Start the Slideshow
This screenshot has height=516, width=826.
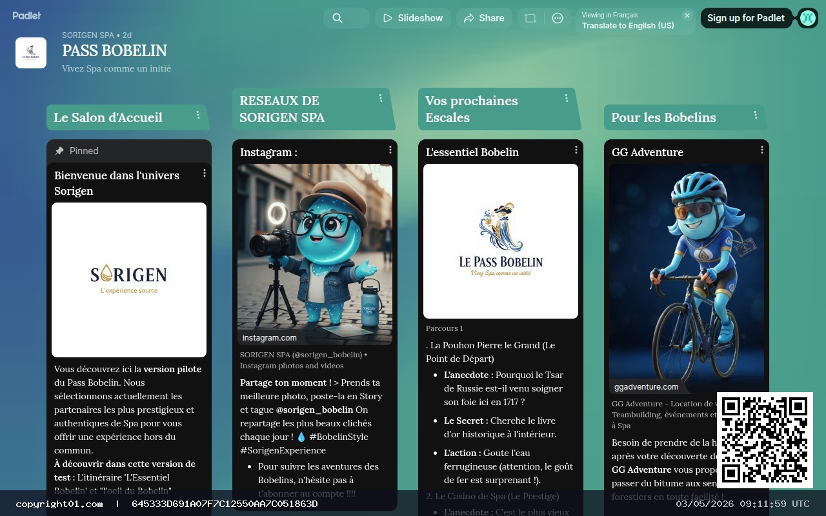413,18
